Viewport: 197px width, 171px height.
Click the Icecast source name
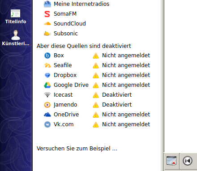[x=63, y=95]
